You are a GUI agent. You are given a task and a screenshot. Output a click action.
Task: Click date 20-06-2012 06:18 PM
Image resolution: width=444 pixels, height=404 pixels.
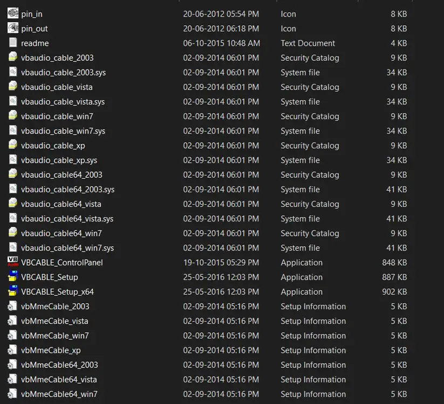click(221, 29)
